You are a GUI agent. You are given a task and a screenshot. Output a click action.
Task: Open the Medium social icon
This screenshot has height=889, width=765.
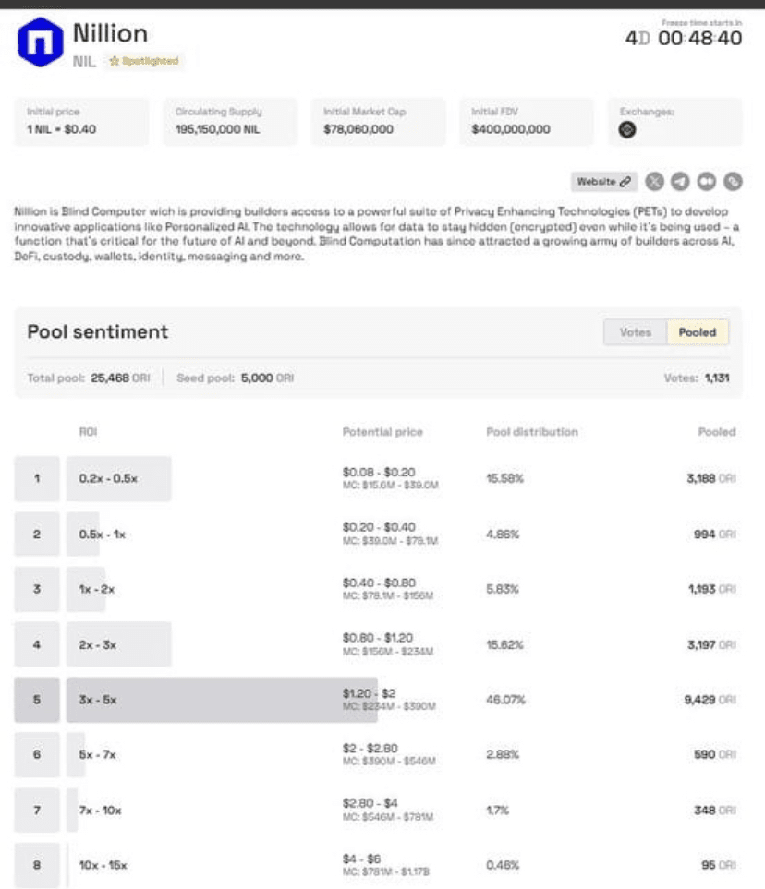pyautogui.click(x=707, y=182)
